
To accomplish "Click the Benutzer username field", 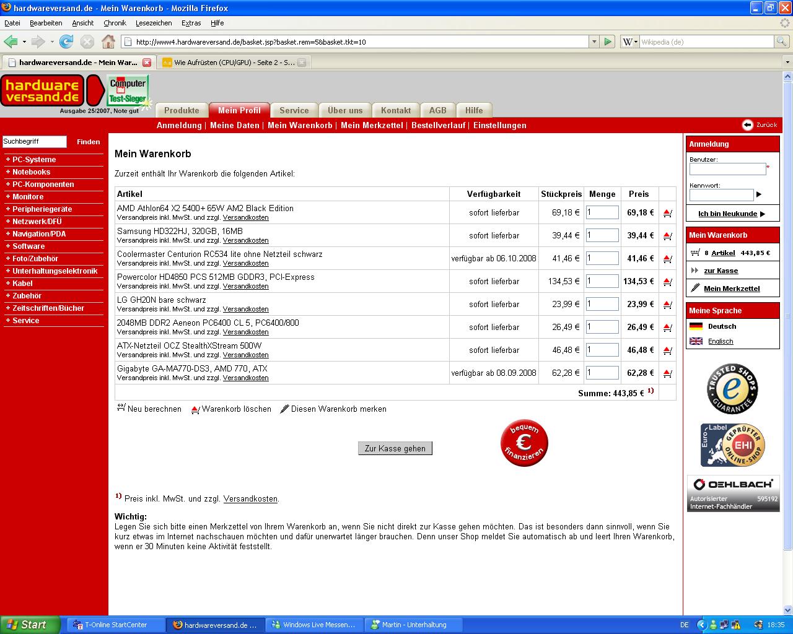I will [727, 169].
